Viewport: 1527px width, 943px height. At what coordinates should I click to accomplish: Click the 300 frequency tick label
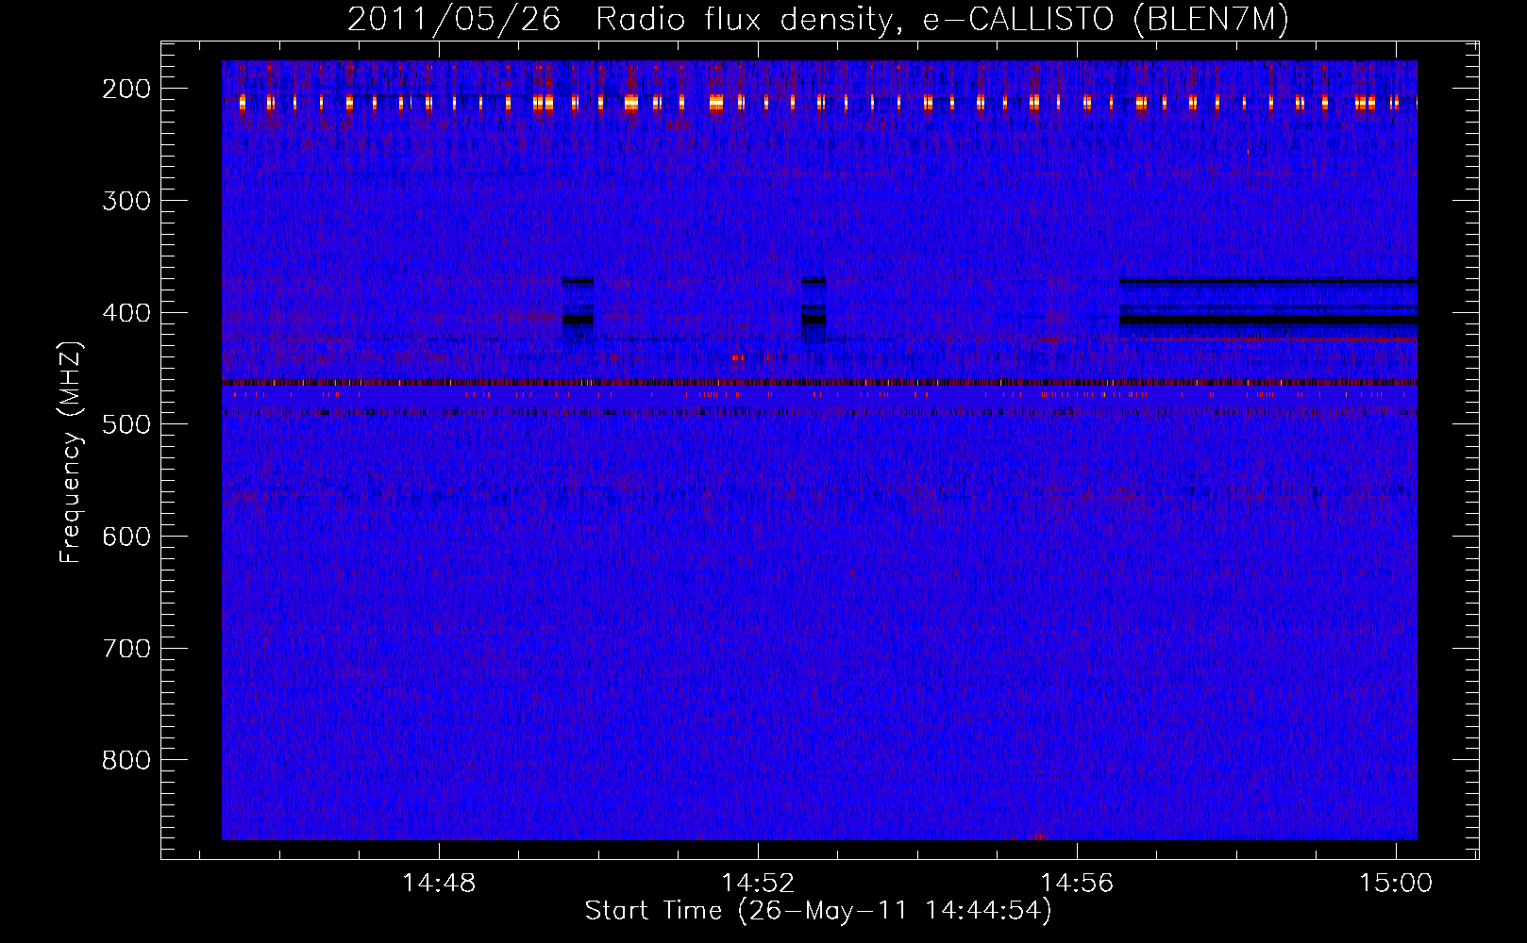click(x=126, y=201)
